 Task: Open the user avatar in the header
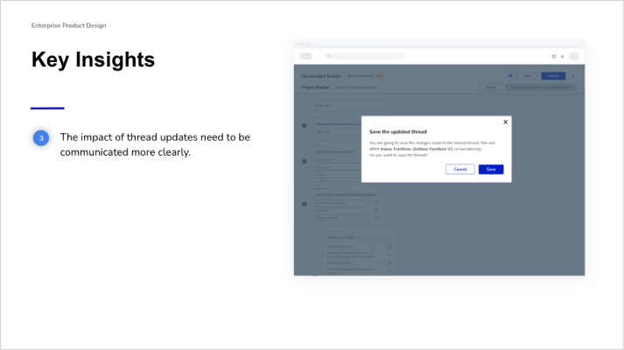coord(574,56)
